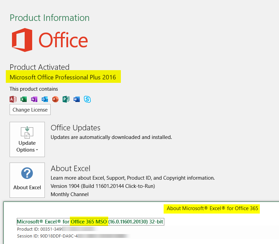Click the PowerPoint app icon
The width and height of the screenshot is (279, 244).
(x=55, y=99)
